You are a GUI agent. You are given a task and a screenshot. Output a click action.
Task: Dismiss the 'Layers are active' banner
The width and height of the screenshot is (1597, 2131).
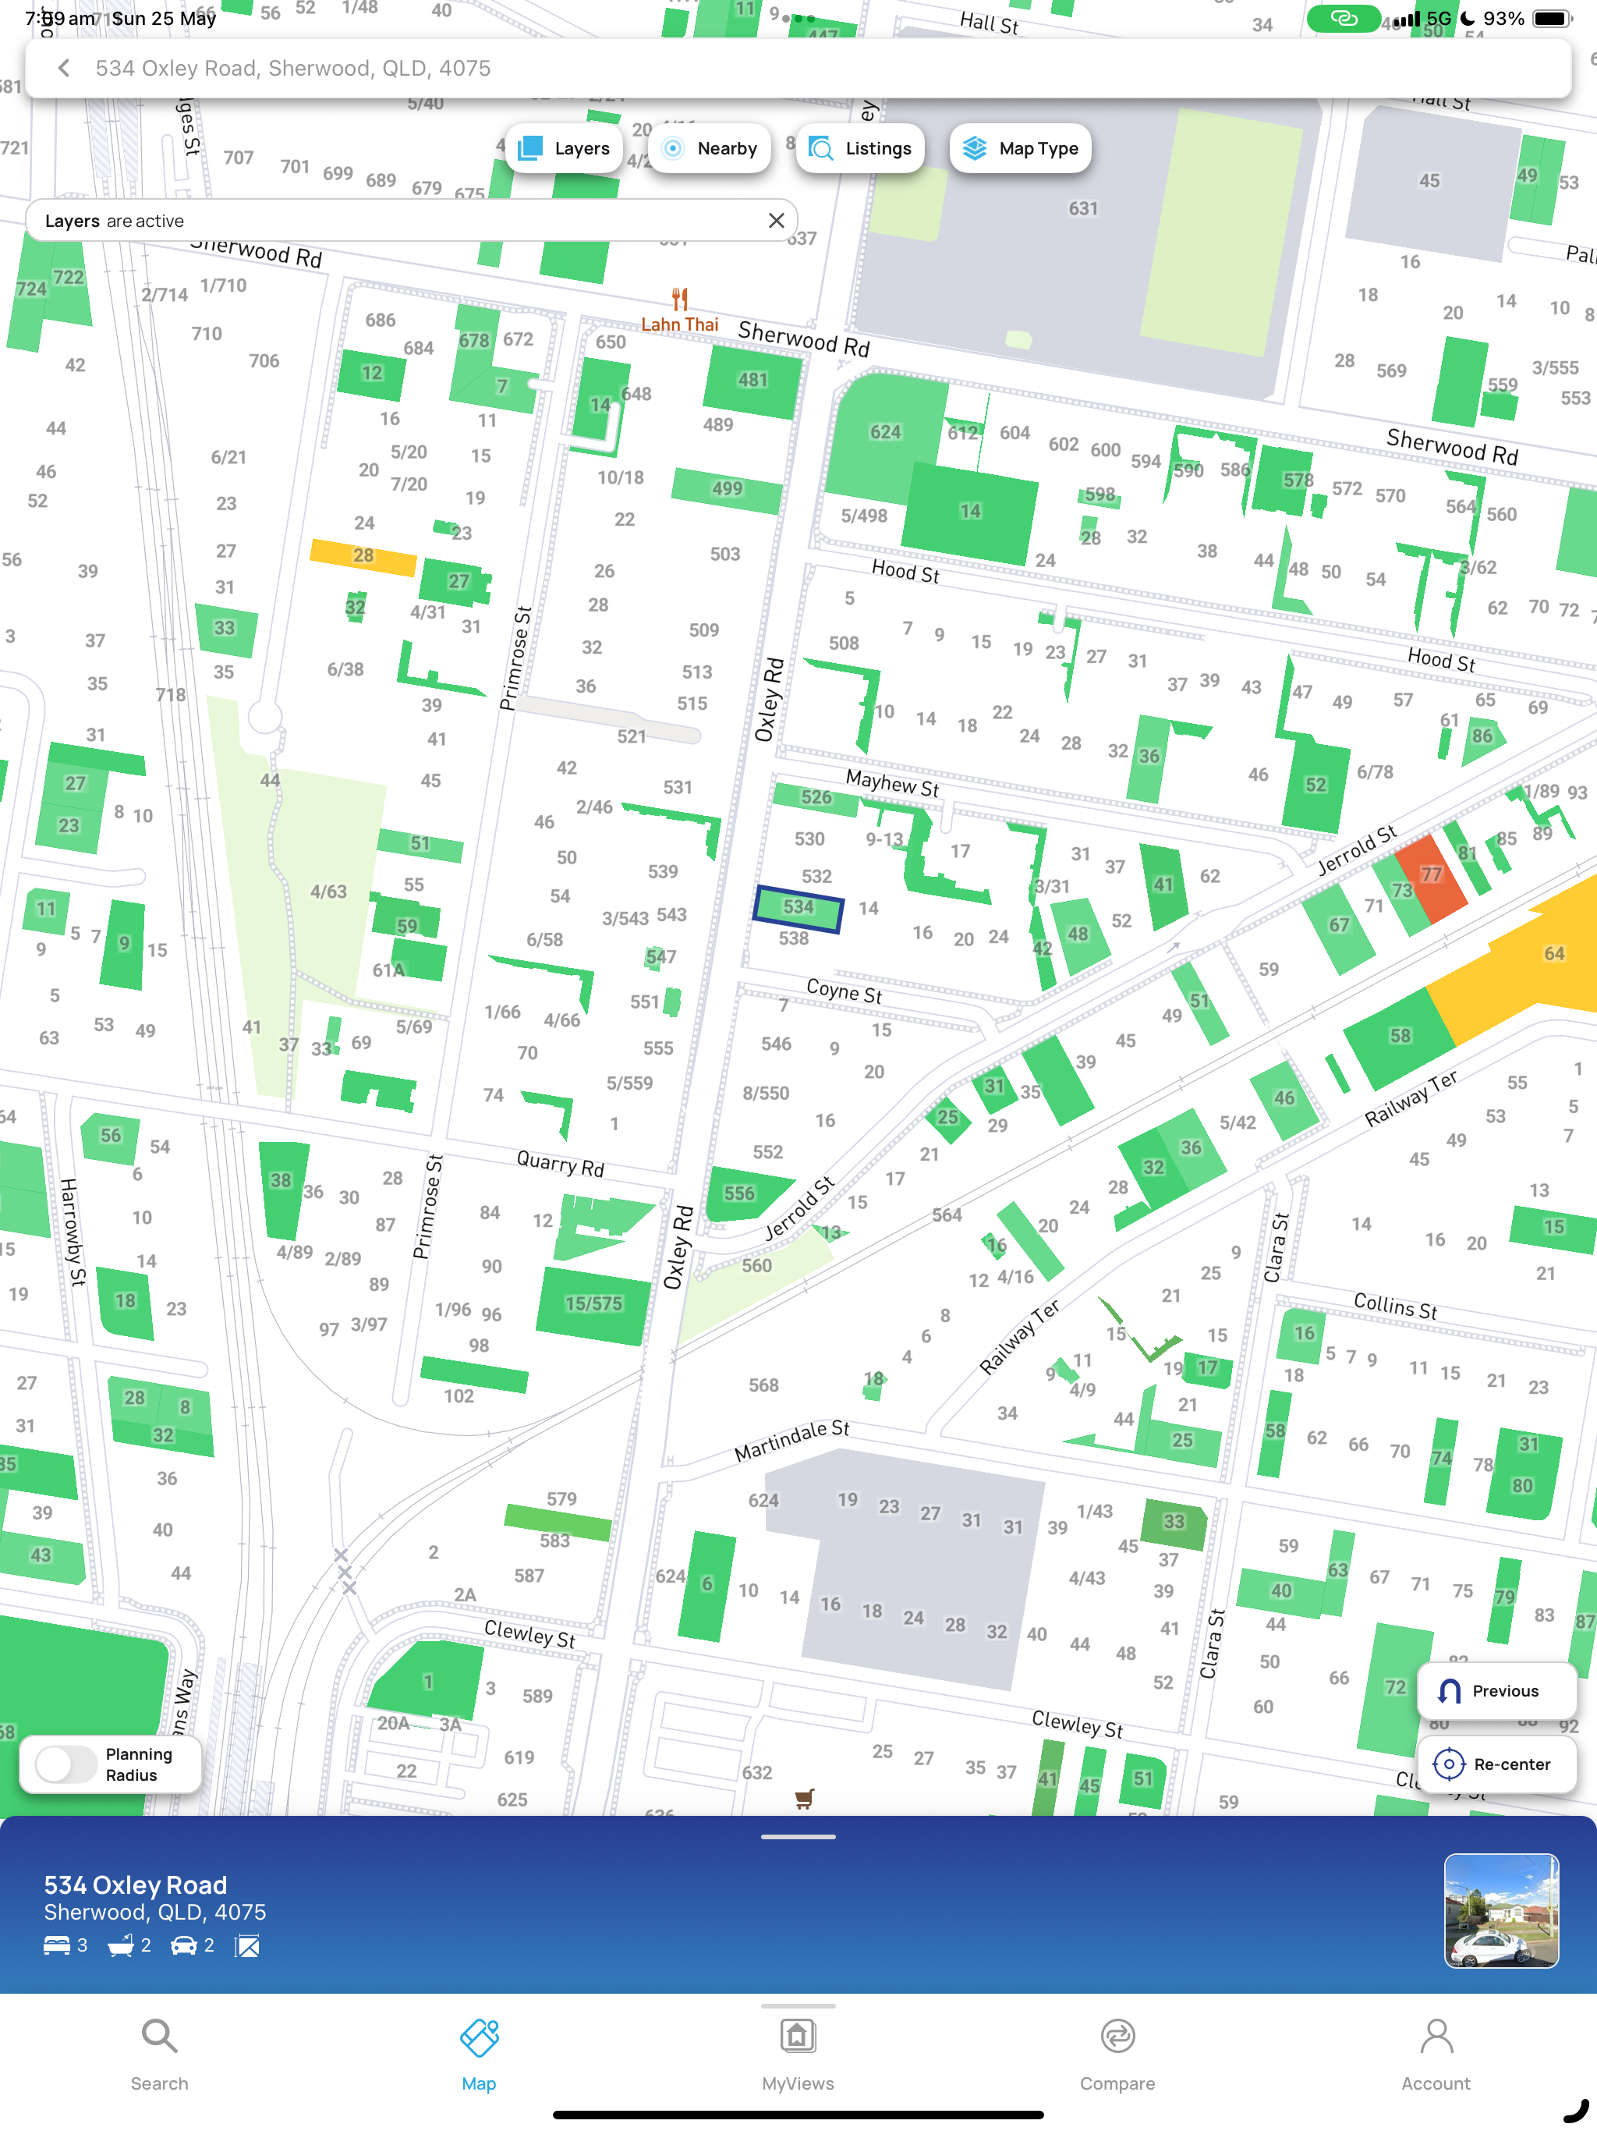pos(775,221)
